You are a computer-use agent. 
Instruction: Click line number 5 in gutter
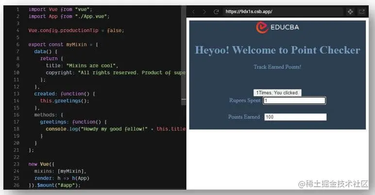click(x=17, y=37)
